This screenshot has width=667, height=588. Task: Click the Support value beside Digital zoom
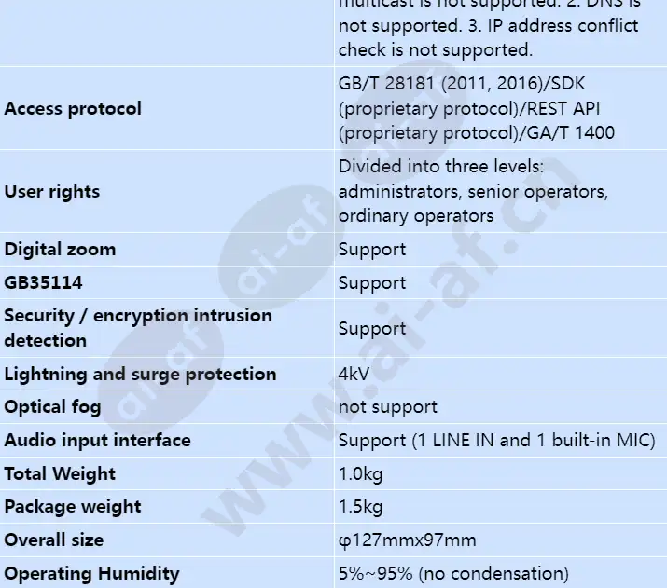pyautogui.click(x=372, y=250)
